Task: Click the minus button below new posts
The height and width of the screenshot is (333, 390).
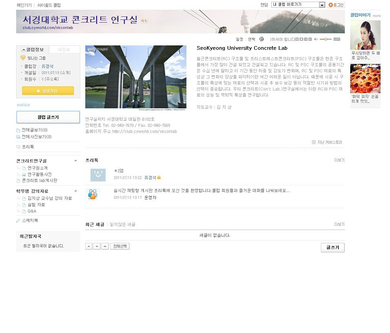Action: [105, 246]
